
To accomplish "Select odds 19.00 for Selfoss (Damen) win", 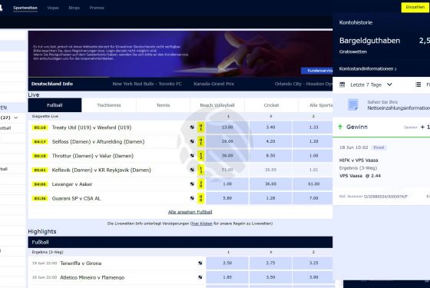I will coord(227,141).
